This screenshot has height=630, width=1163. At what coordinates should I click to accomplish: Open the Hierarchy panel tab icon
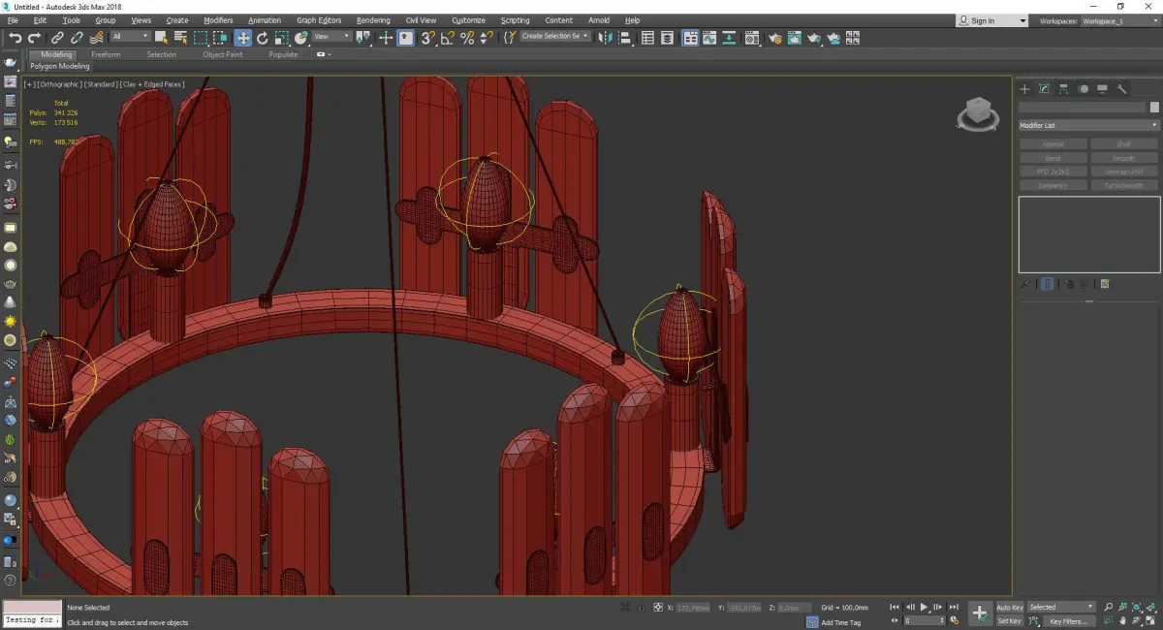(x=1063, y=89)
